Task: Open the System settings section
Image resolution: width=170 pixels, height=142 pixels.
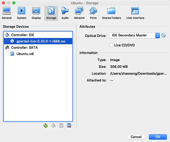Action: pos(21,13)
